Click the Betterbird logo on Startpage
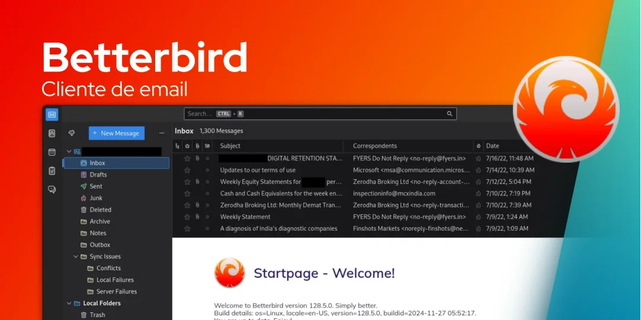The width and height of the screenshot is (641, 320). click(x=230, y=273)
